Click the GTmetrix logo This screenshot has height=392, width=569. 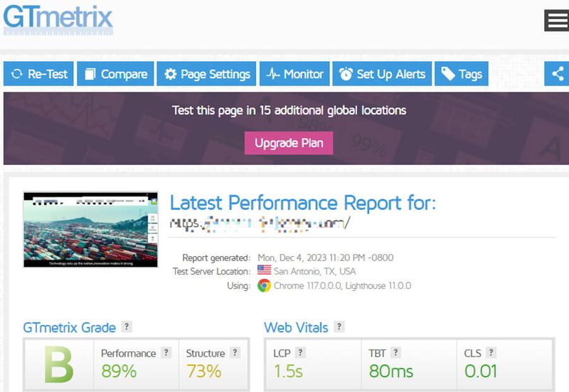pos(58,20)
